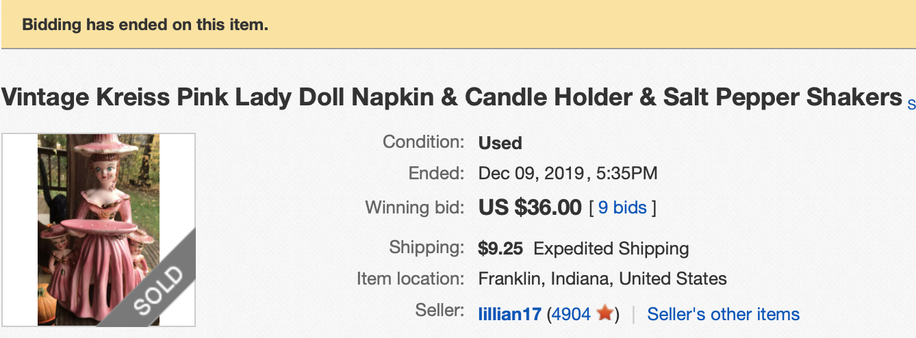The width and height of the screenshot is (916, 338).
Task: Click the Vintage Kreiss Pink Lady listing title
Action: (x=452, y=98)
